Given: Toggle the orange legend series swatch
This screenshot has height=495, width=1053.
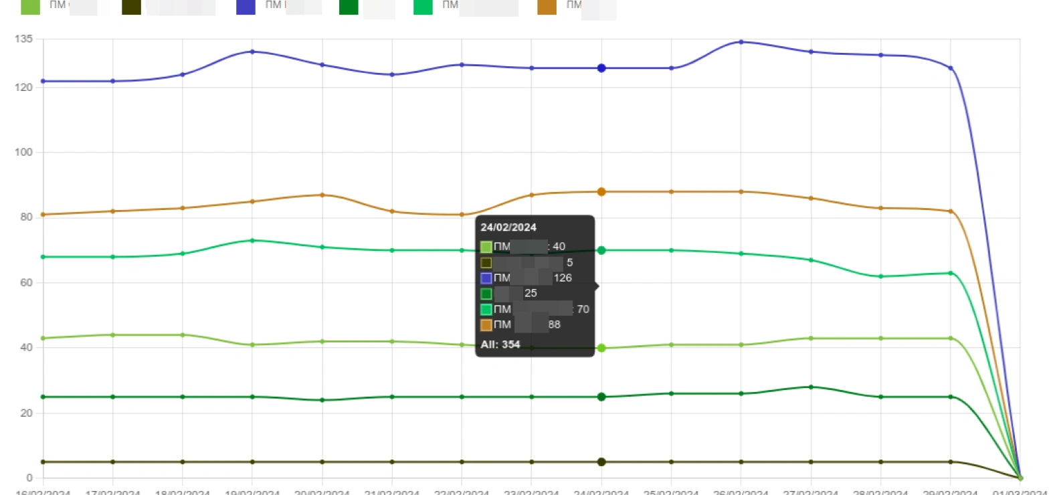Looking at the screenshot, I should click(x=547, y=7).
